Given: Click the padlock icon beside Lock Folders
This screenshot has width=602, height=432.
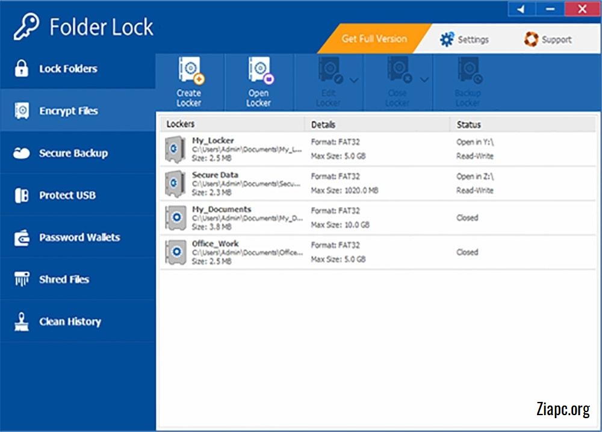Looking at the screenshot, I should pyautogui.click(x=22, y=69).
